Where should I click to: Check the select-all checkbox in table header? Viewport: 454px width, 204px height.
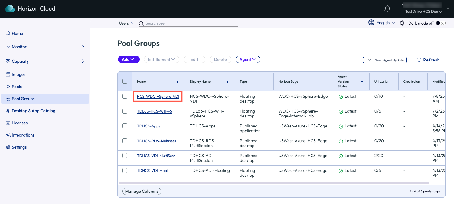[125, 81]
